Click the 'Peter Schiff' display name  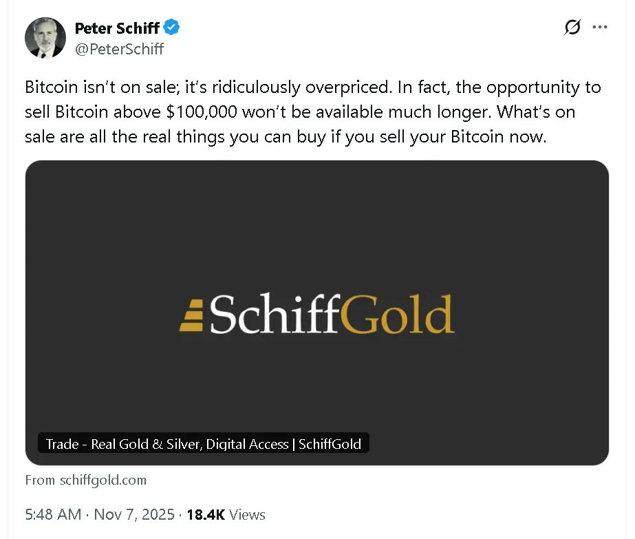pyautogui.click(x=117, y=28)
